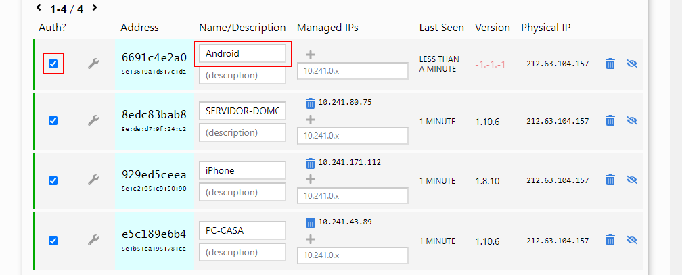Click the iPhone description field

(x=242, y=193)
